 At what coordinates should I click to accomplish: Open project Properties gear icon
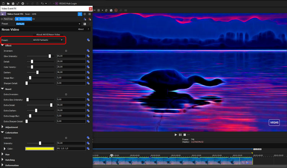tap(23, 3)
